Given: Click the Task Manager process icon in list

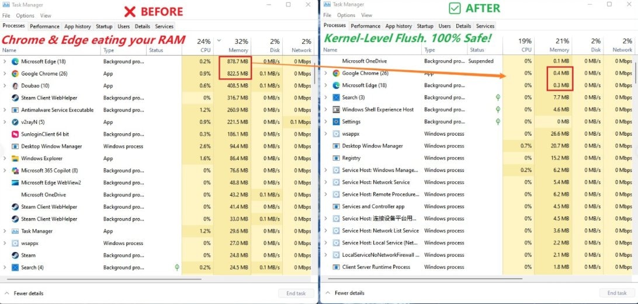Looking at the screenshot, I should (x=15, y=231).
